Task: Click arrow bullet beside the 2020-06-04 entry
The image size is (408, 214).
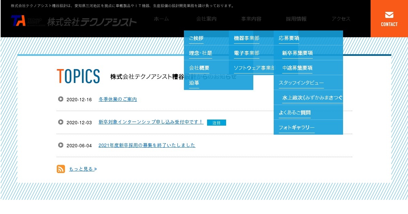Action: click(61, 145)
